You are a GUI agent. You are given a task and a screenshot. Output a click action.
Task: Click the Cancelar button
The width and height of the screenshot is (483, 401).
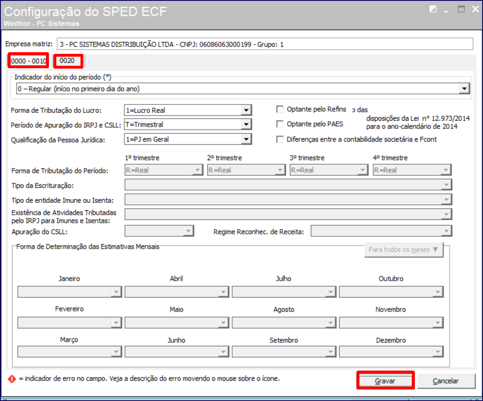[446, 381]
